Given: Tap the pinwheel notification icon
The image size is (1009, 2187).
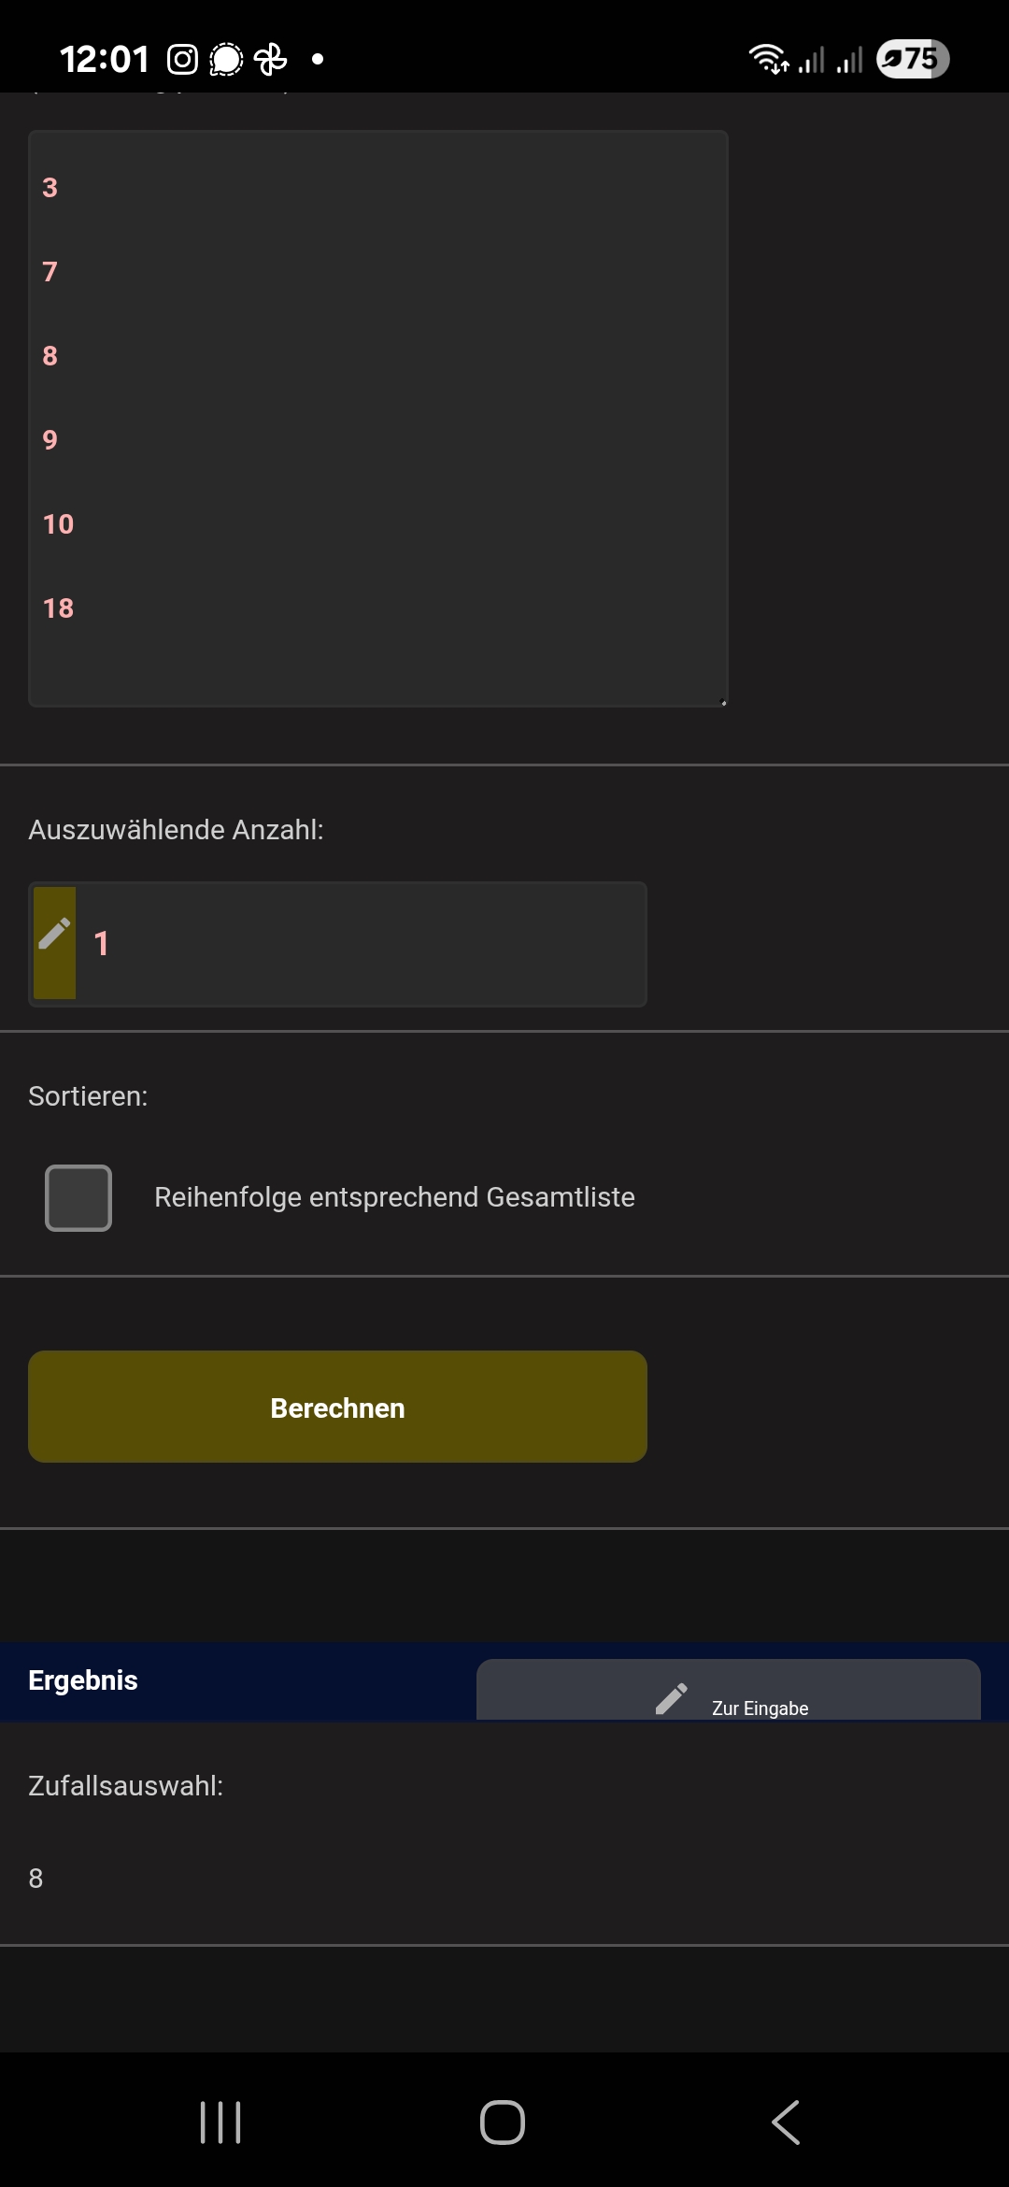Looking at the screenshot, I should tap(271, 60).
